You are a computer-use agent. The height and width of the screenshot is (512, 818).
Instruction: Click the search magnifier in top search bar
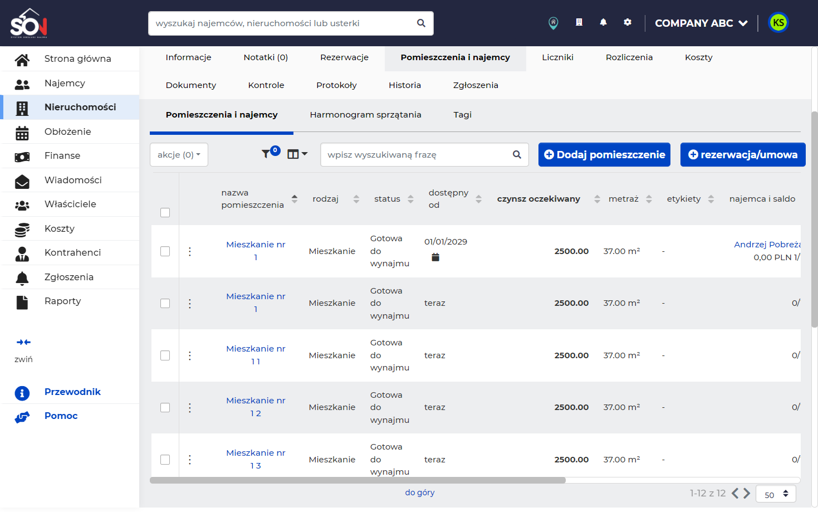[x=421, y=23]
